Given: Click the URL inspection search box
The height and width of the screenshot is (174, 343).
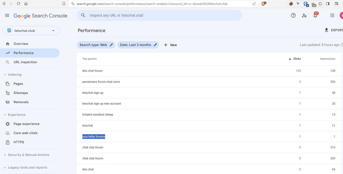Looking at the screenshot, I should click(x=159, y=16).
